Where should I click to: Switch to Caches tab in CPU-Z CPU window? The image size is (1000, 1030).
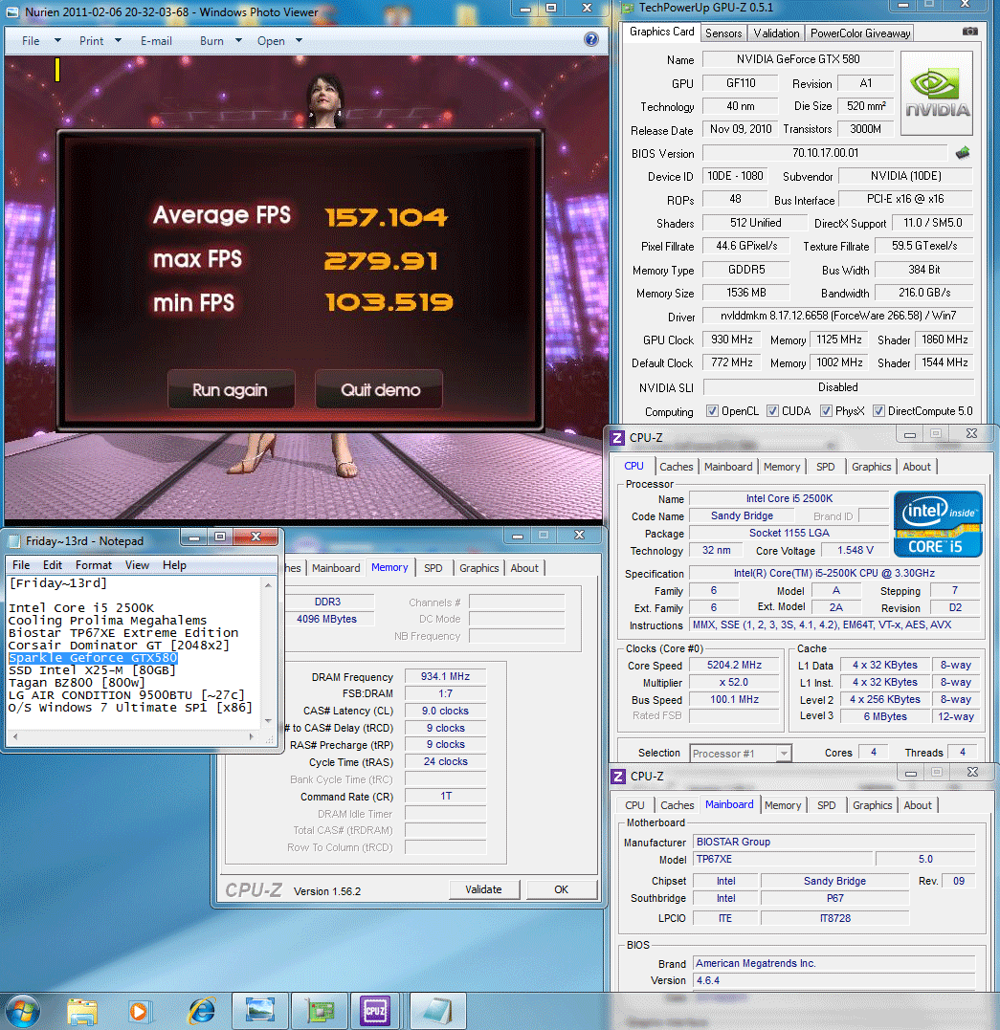(676, 467)
